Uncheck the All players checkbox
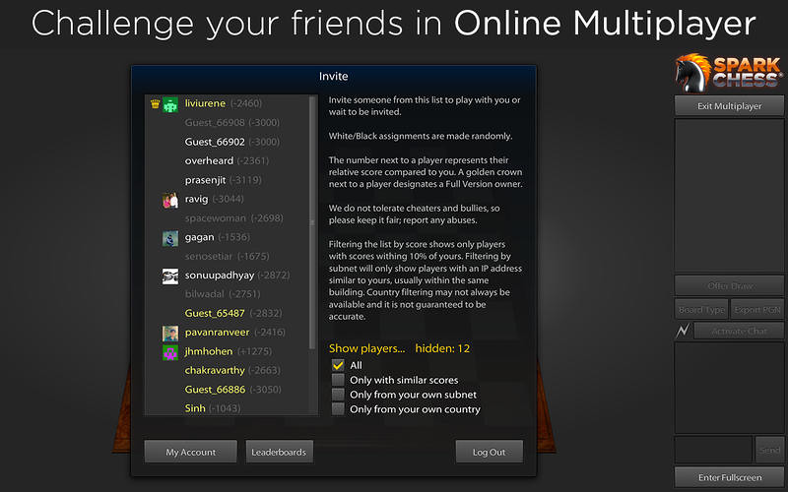This screenshot has width=788, height=492. point(339,365)
